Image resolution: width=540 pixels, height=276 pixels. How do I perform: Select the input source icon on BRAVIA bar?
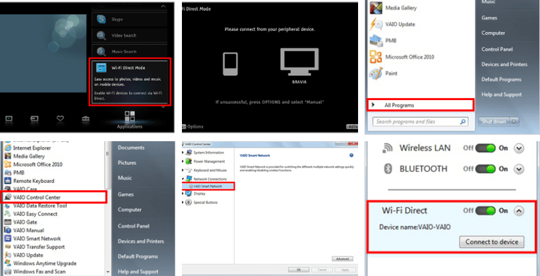[35, 119]
